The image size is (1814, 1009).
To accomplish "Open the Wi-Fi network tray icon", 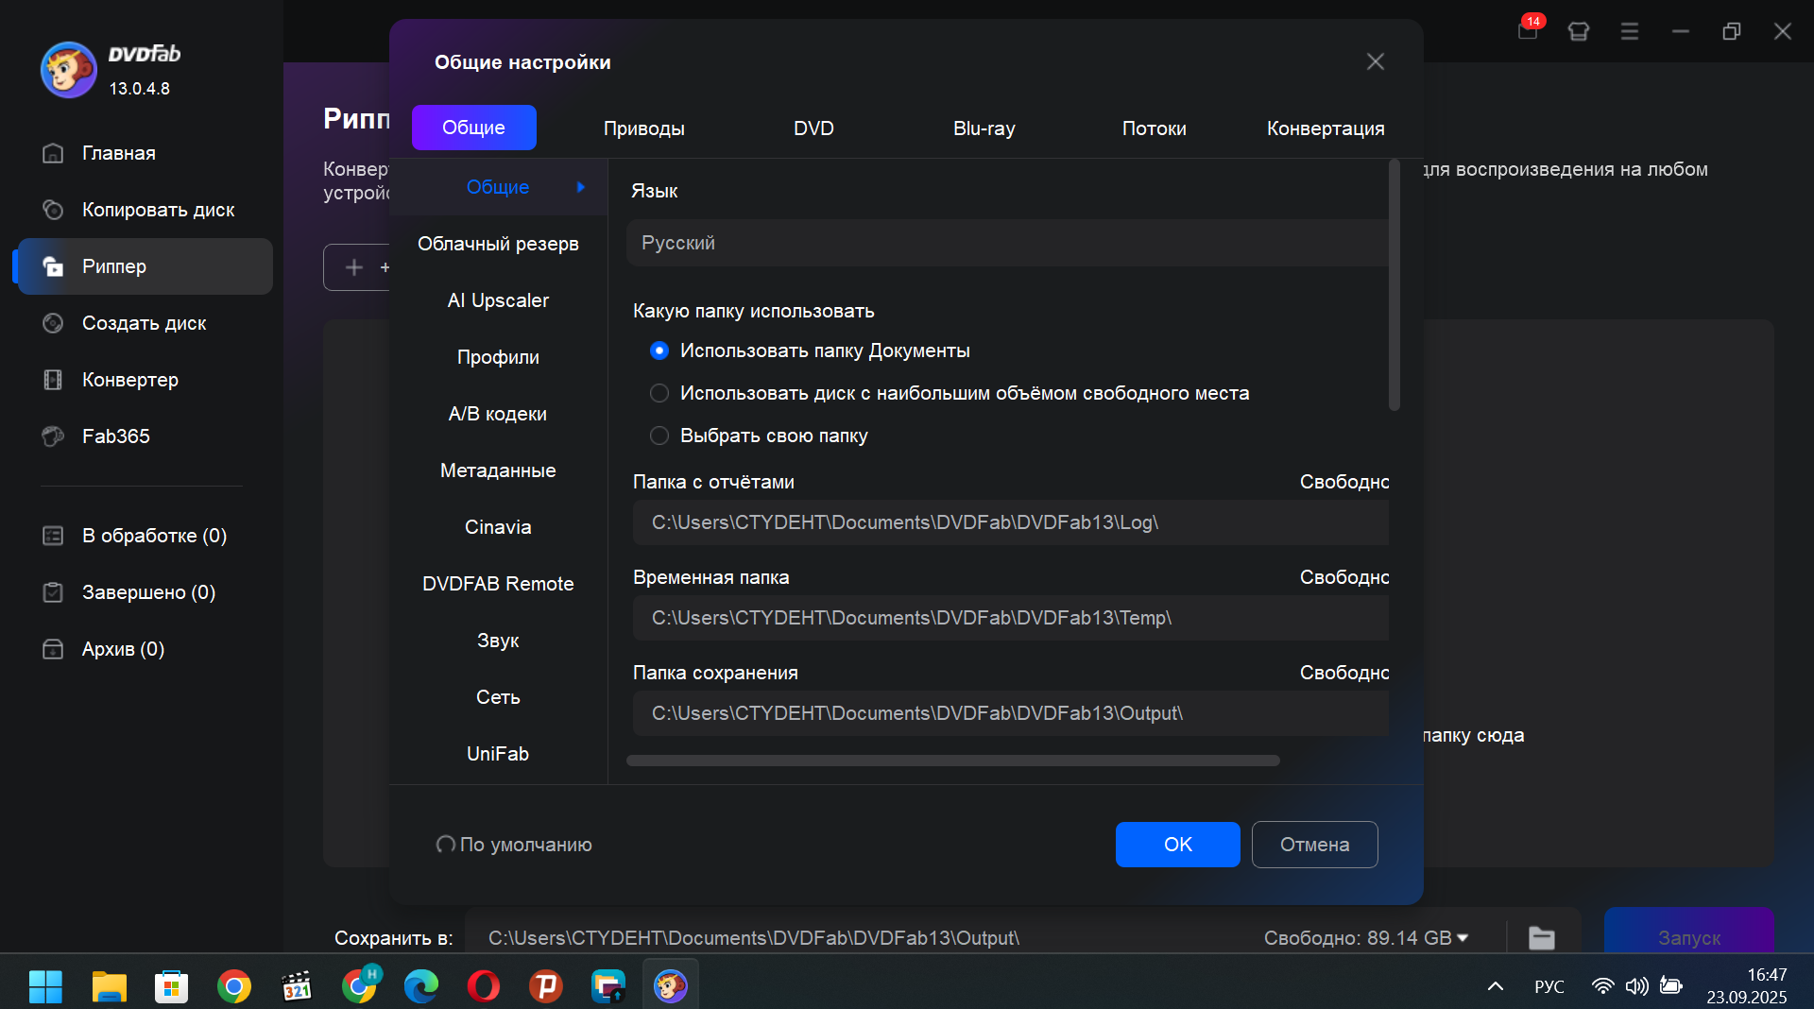I will coord(1602,986).
